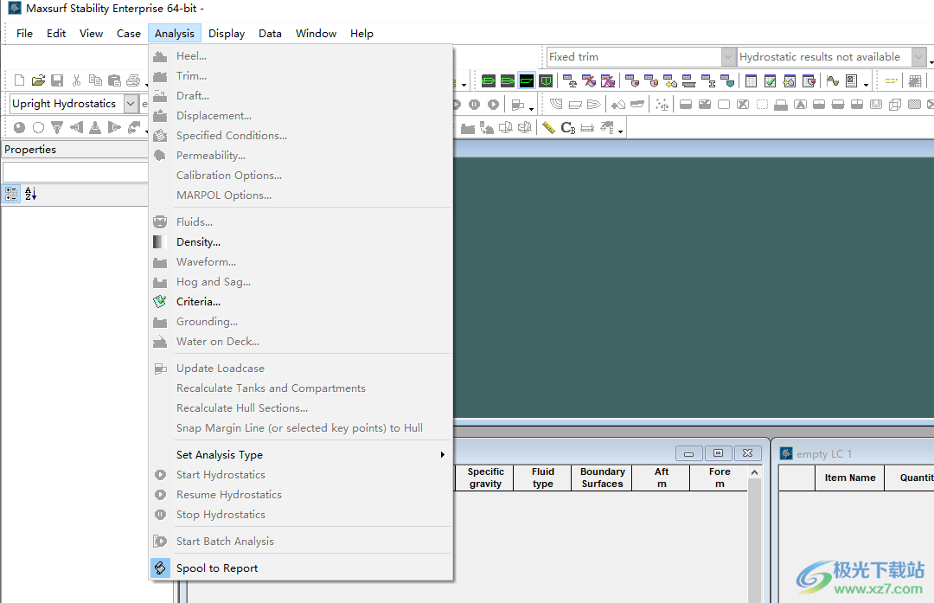Click the grey cube 3D box icon
Viewport: 934px width, 603px height.
tap(895, 105)
